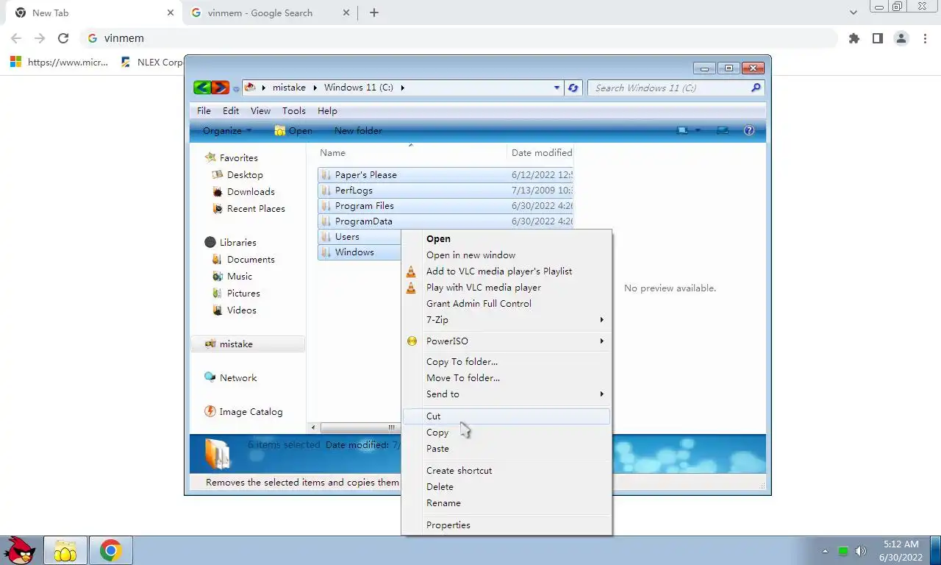The image size is (941, 565).
Task: Select the ProgramData folder
Action: pos(445,221)
